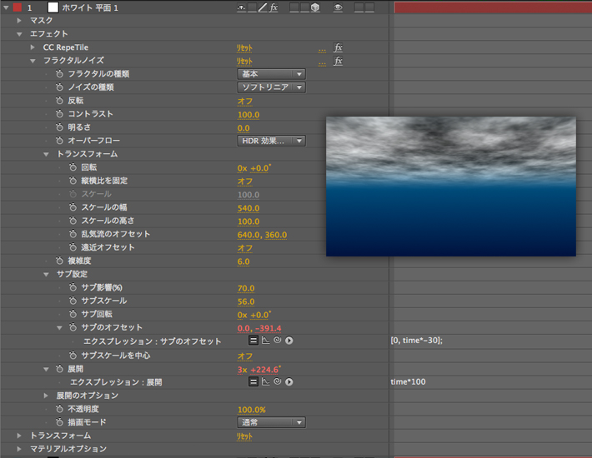
Task: Click the 複雑度 stopwatch icon
Action: [x=59, y=261]
